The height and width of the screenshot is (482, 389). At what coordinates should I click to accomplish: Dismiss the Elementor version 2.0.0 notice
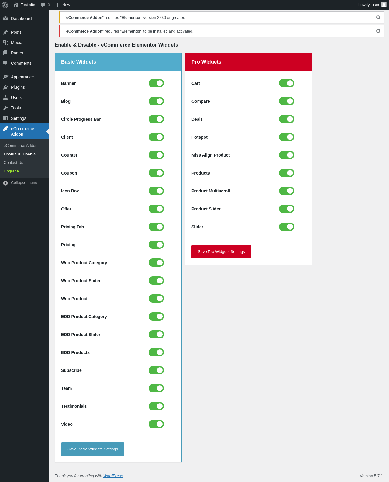[378, 17]
